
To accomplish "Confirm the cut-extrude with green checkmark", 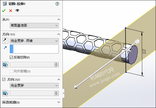I will (x=4, y=11).
